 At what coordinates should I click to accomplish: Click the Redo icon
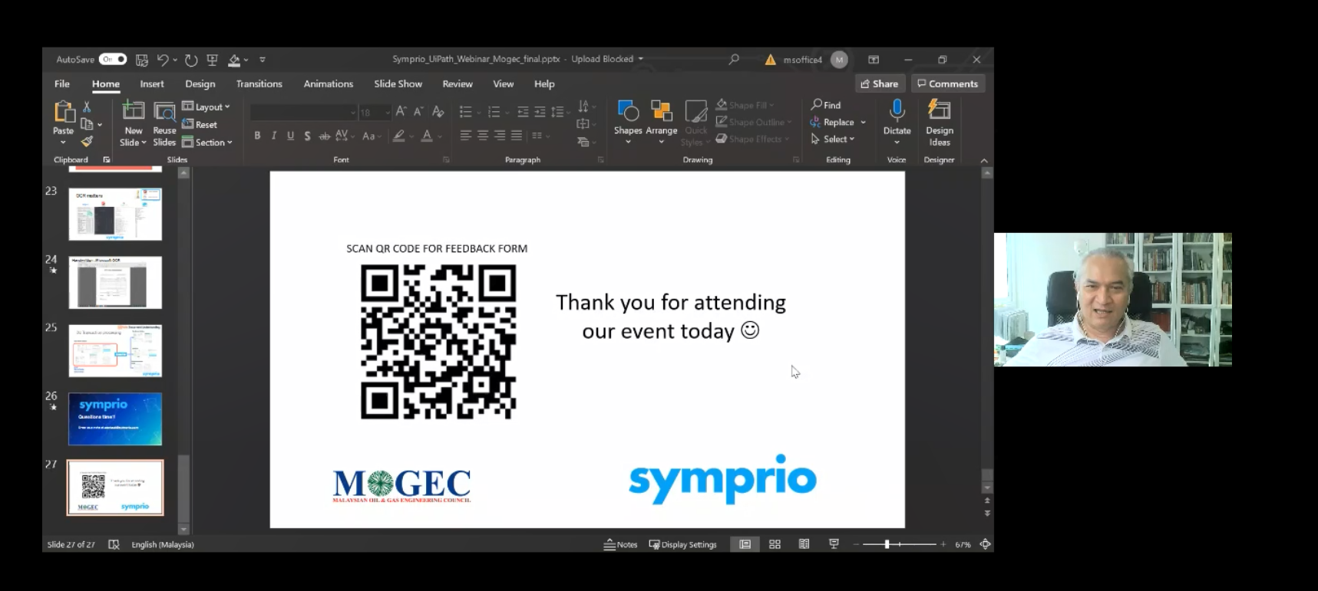click(x=191, y=59)
